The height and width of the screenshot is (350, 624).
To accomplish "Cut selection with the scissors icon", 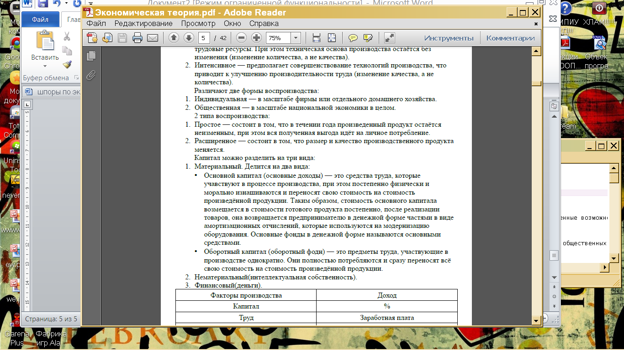I will click(x=67, y=36).
